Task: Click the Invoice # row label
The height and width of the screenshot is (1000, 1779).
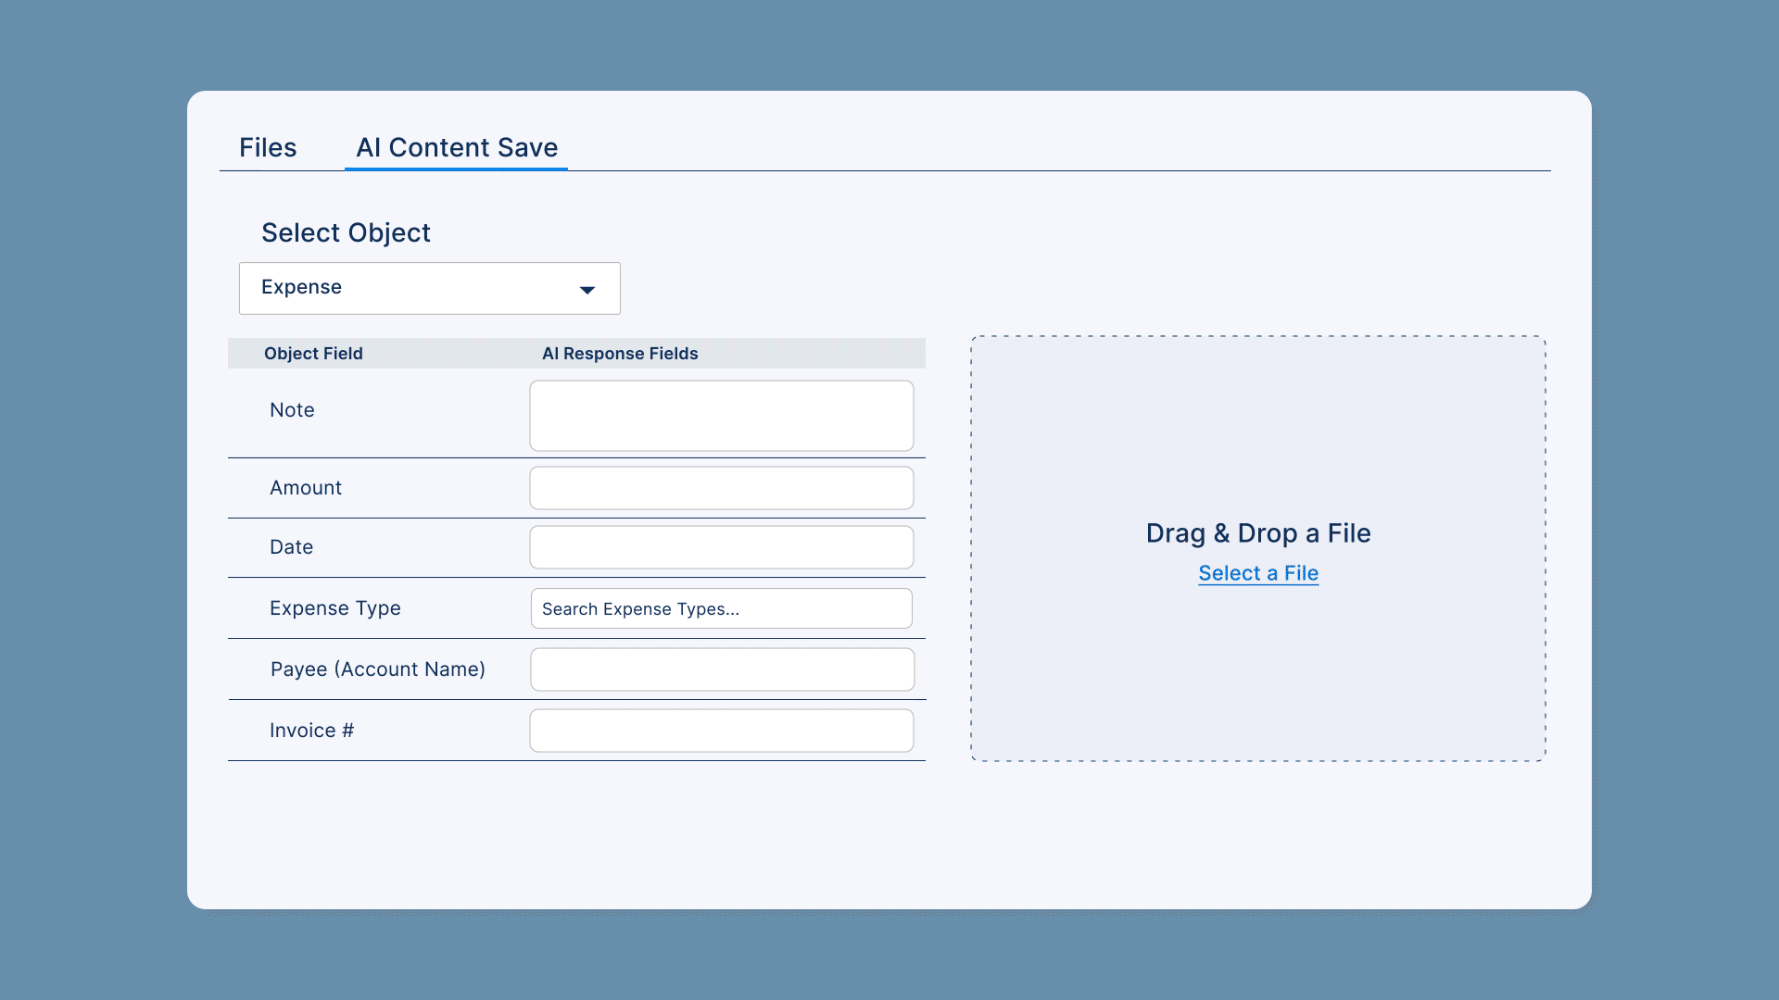Action: [x=311, y=731]
